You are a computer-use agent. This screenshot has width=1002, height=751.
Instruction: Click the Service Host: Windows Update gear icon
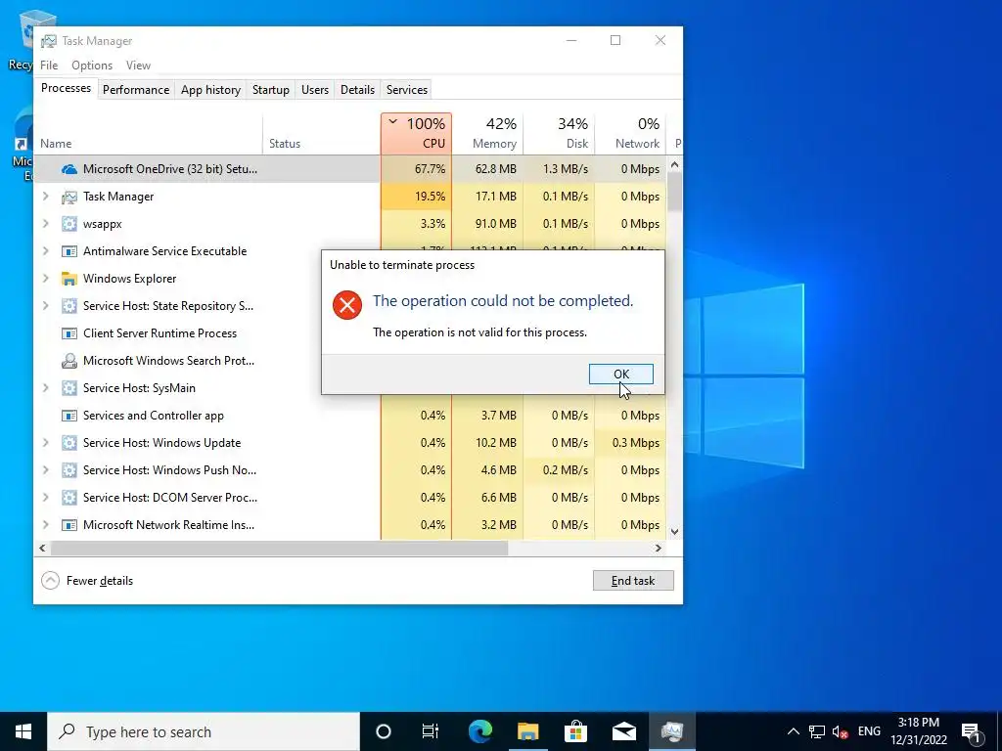[x=69, y=443]
